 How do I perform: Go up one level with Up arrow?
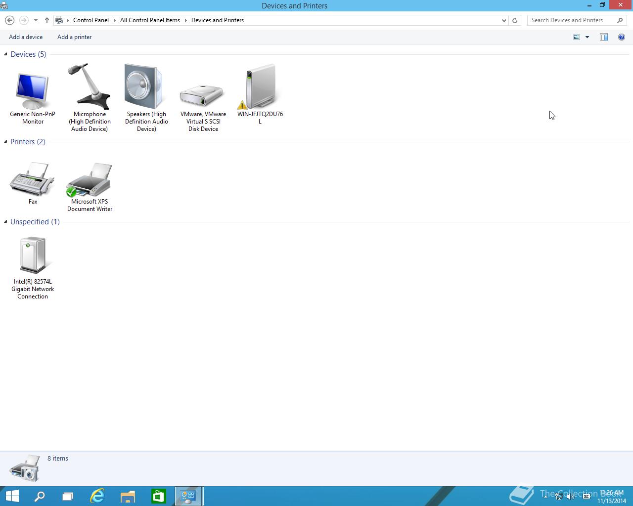[x=46, y=20]
